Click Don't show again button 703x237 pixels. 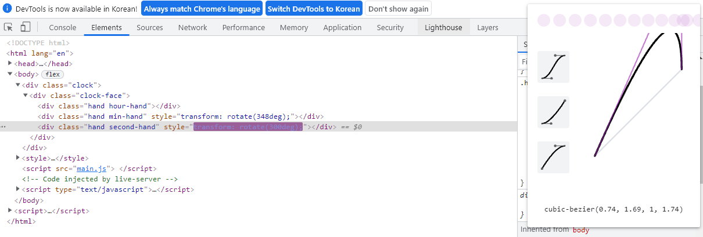(398, 9)
